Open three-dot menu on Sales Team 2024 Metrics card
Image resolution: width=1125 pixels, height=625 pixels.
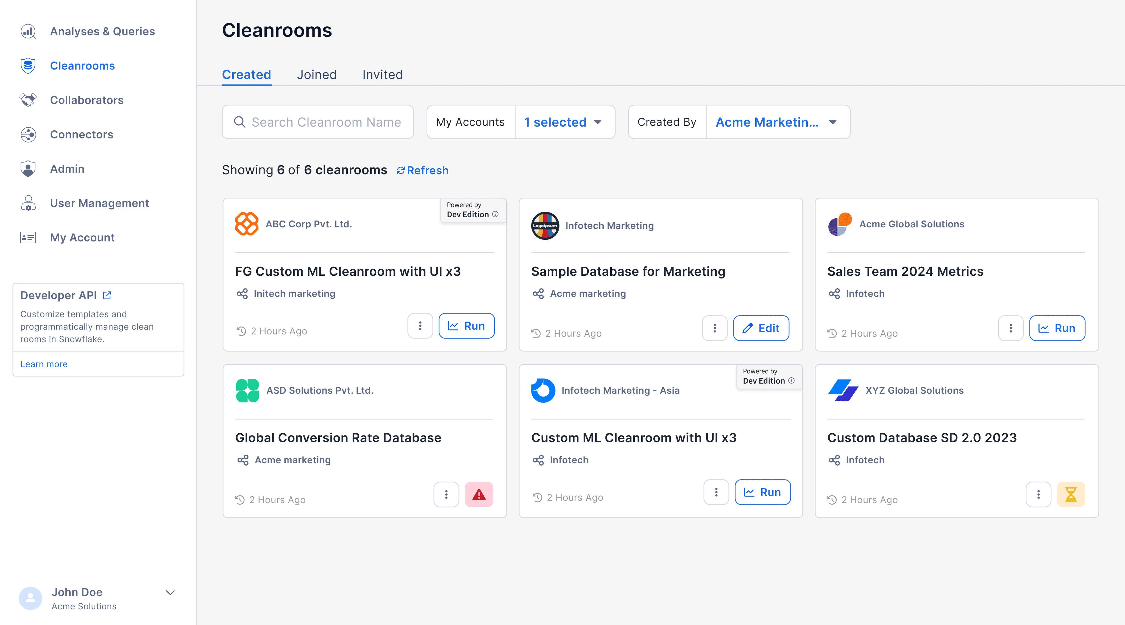click(x=1010, y=328)
